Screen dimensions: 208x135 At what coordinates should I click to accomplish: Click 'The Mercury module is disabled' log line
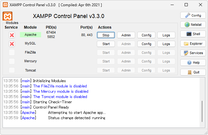click(61, 91)
